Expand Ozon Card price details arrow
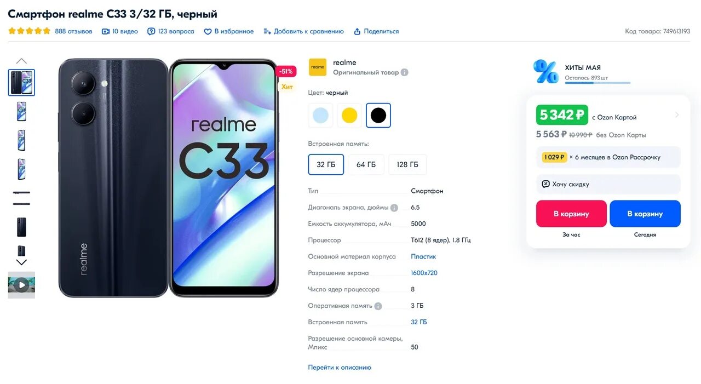The height and width of the screenshot is (384, 701). [677, 115]
